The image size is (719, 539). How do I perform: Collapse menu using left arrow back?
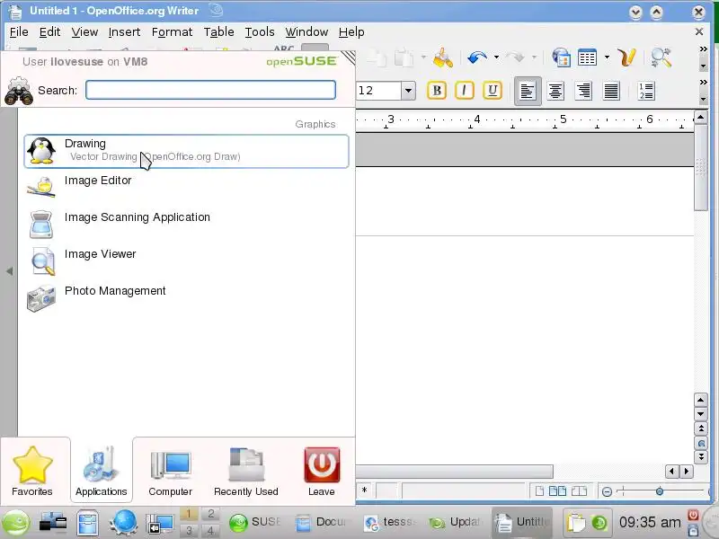tap(9, 271)
